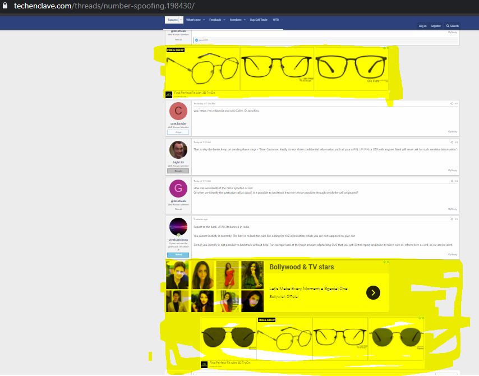Click Find Perfect Fit text in top ad

(x=195, y=93)
